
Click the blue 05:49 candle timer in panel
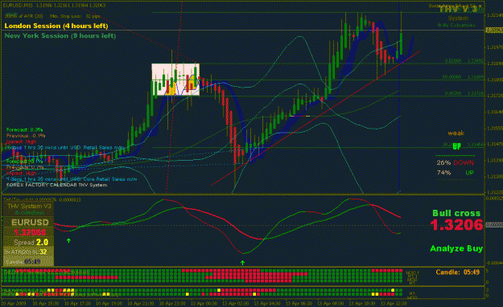[x=32, y=262]
